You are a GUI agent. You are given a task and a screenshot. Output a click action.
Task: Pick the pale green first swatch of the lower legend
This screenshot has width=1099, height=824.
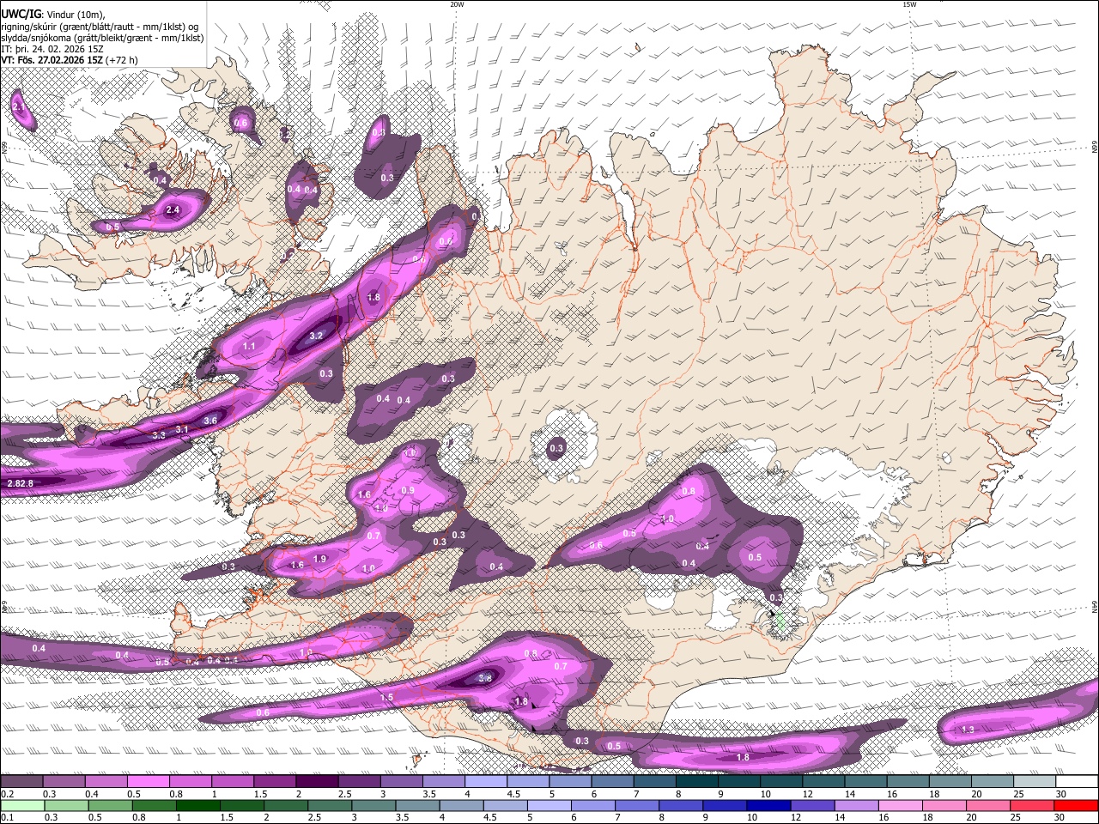pos(22,805)
